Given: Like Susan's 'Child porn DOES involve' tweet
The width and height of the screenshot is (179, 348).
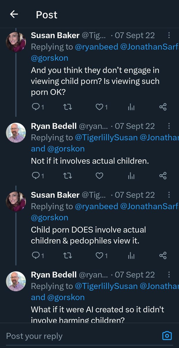Looking at the screenshot, I should click(x=101, y=255).
